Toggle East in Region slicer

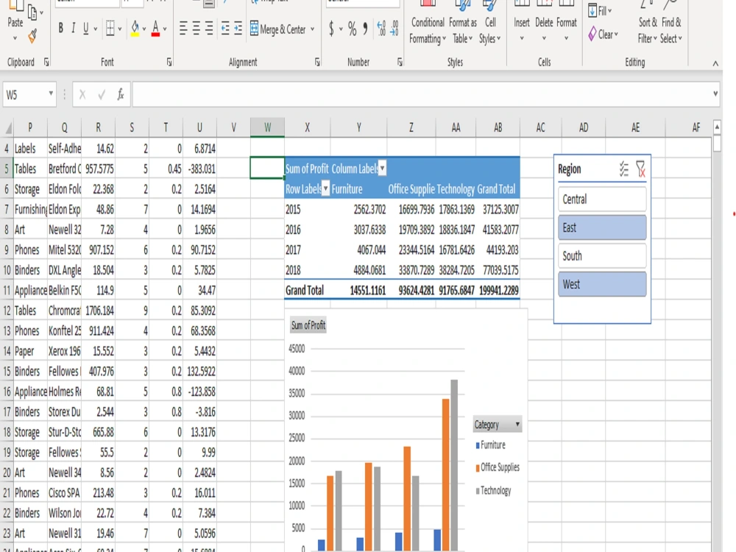click(602, 227)
